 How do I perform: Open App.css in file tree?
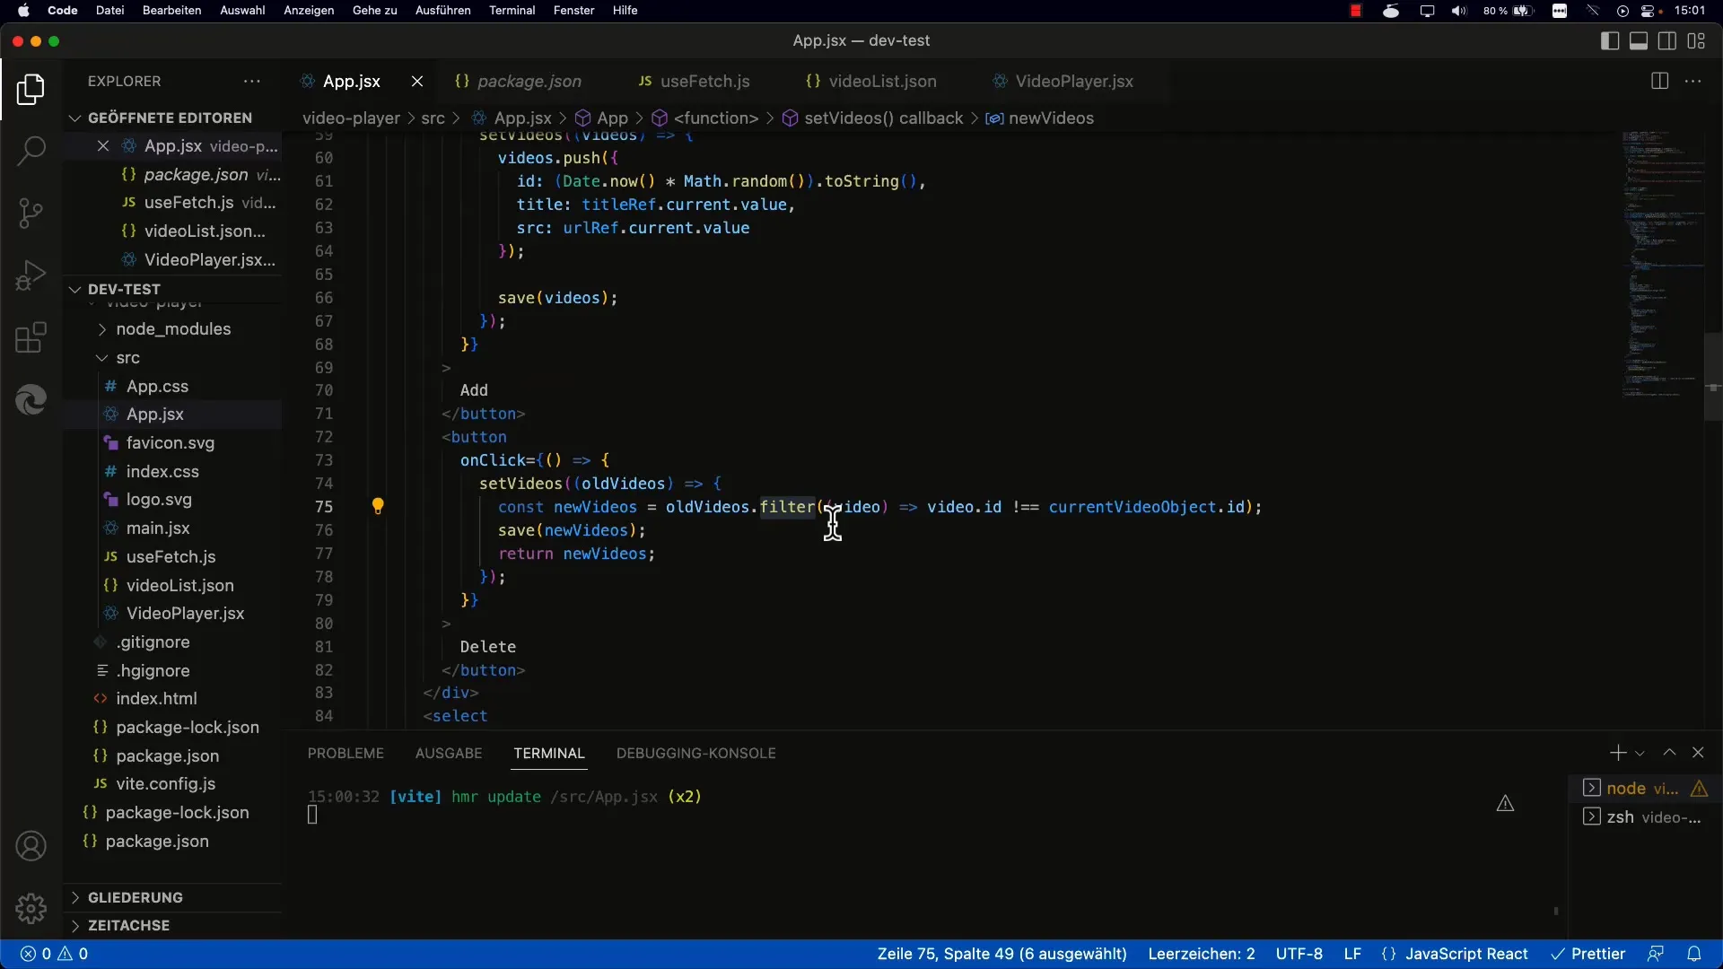(157, 387)
